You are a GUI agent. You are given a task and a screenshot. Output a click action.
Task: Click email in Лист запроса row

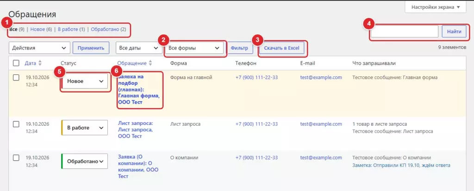point(321,124)
